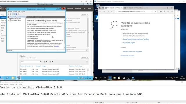Screen dimensions: 186x104
Task: Click set aside tabs icon in Edge
Action: tap(103, 8)
